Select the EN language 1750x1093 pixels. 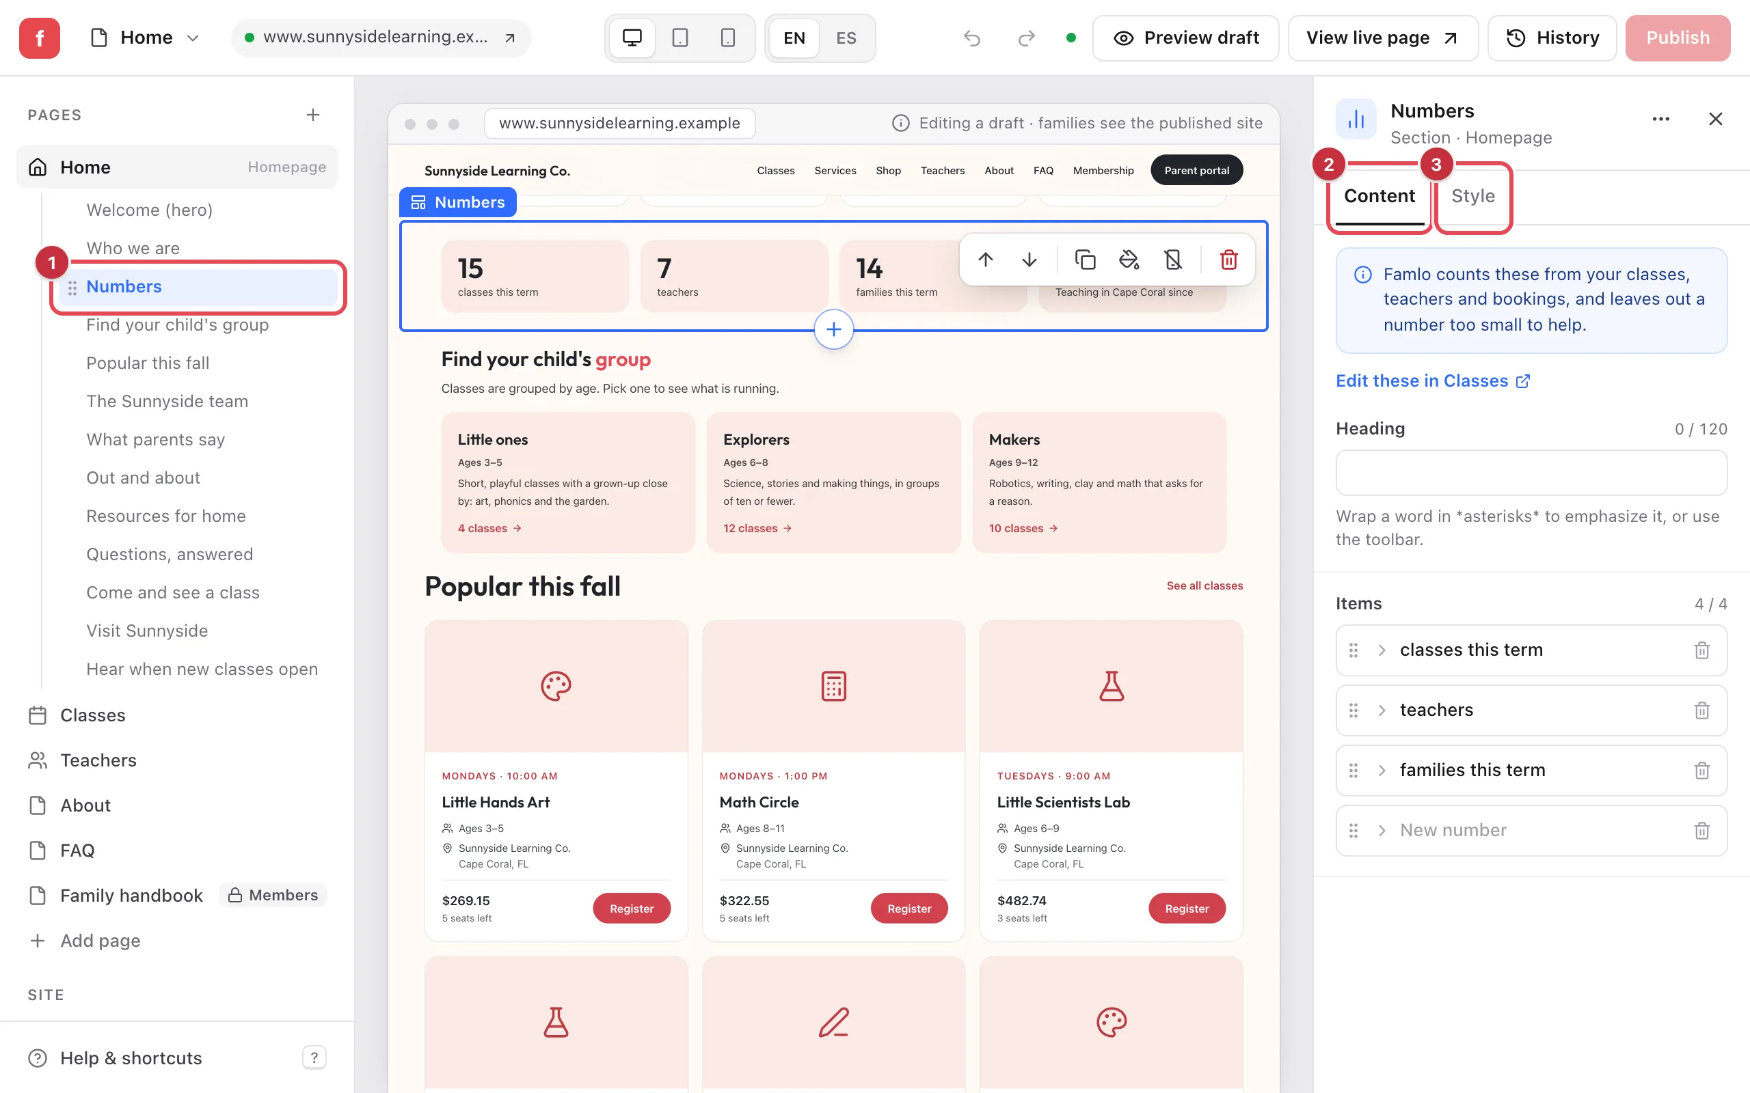[x=794, y=38]
